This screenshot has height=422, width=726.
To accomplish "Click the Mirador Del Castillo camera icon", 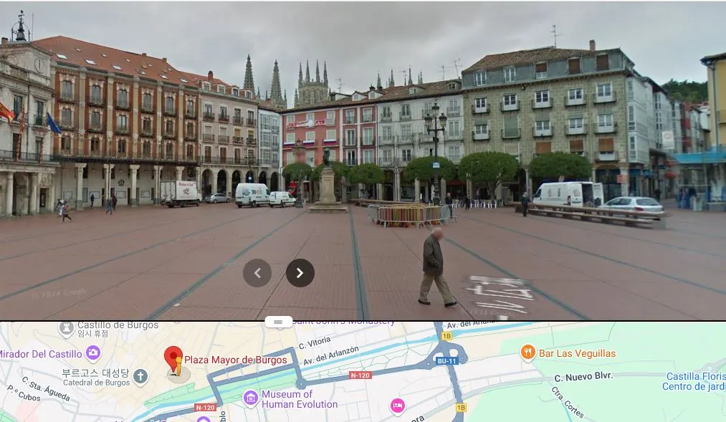I will [x=93, y=353].
